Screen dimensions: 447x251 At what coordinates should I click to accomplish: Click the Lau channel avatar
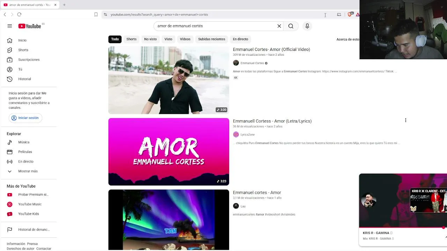pos(236,206)
